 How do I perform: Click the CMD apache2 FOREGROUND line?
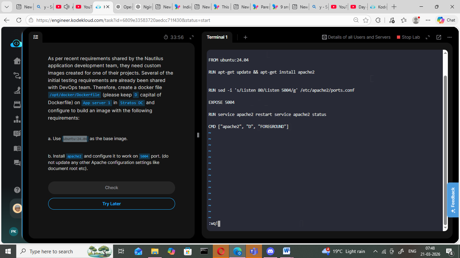click(249, 127)
